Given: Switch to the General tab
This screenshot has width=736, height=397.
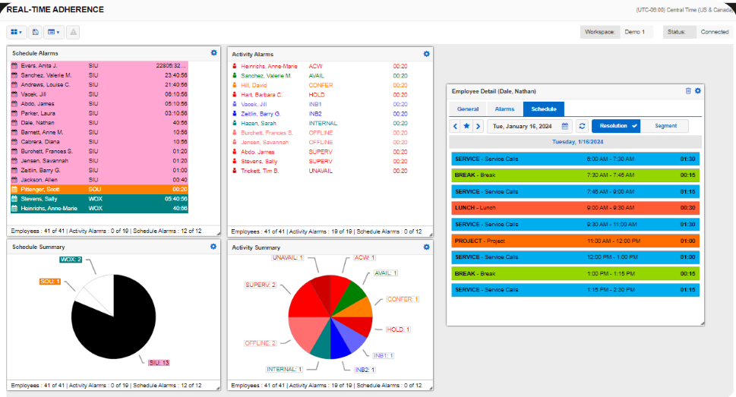Looking at the screenshot, I should [x=468, y=109].
